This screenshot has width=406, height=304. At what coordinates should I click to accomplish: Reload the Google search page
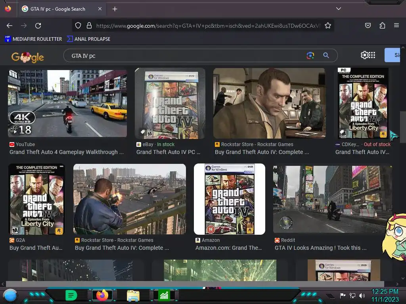pos(38,26)
